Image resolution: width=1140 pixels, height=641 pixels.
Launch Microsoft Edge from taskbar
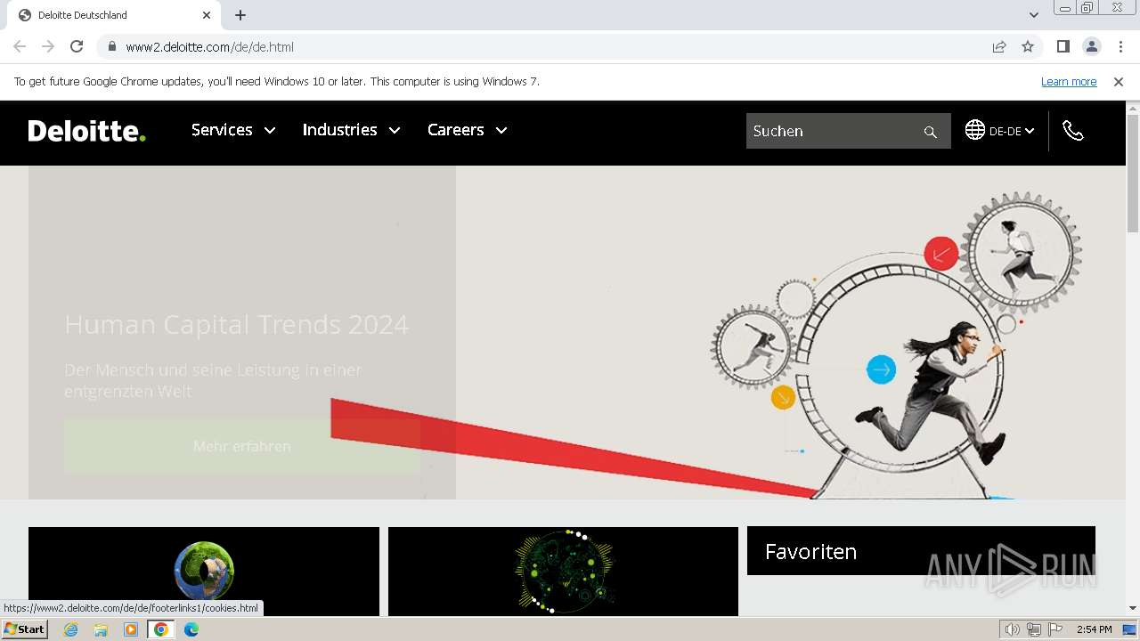tap(191, 629)
